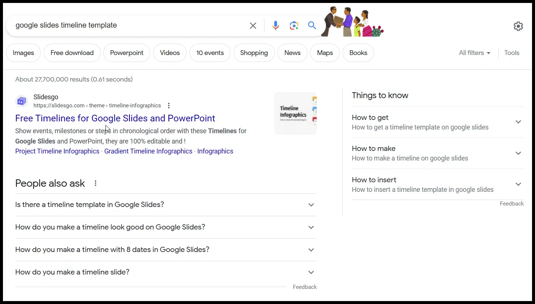Click three-dot menu next to Slidesgo URL

point(169,106)
